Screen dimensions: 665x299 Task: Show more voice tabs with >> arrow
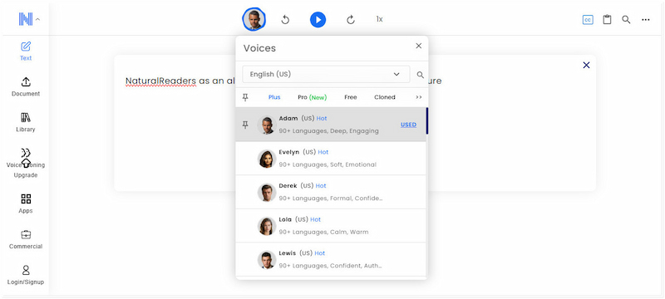419,97
